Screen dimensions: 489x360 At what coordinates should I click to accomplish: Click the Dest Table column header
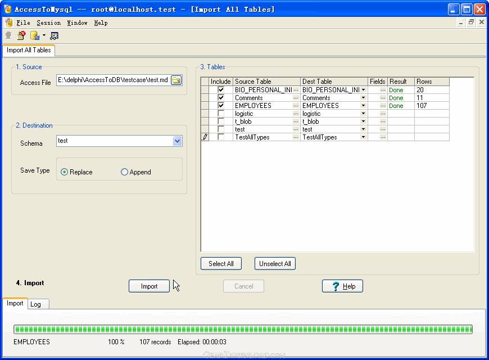[334, 82]
